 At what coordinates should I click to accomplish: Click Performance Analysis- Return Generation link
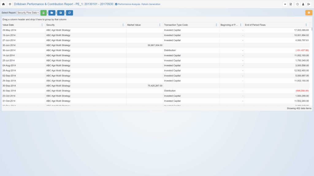click(x=139, y=4)
